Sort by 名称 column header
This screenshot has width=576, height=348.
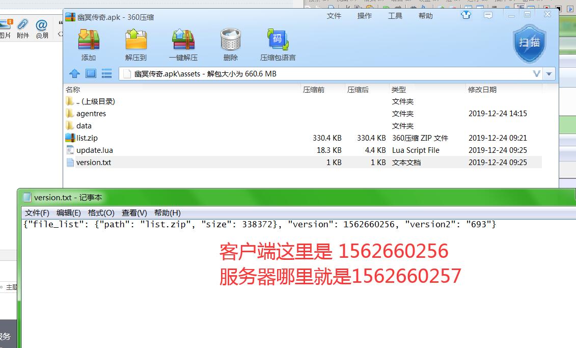73,90
